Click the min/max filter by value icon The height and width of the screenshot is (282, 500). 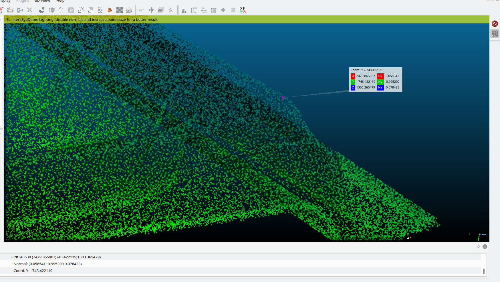204,10
